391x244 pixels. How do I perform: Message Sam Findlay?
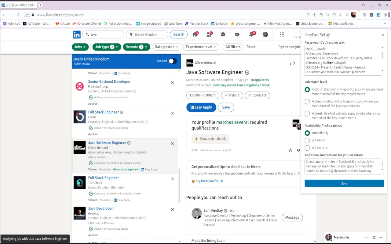(292, 217)
